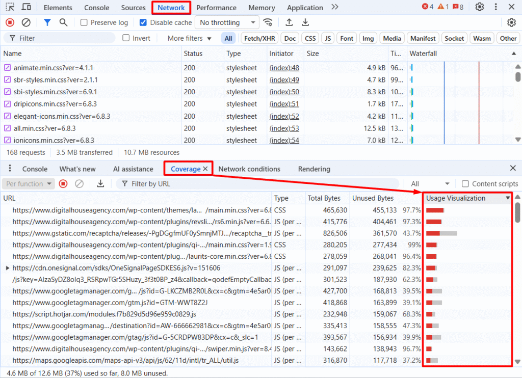Enable the Preserve log checkbox

[84, 22]
